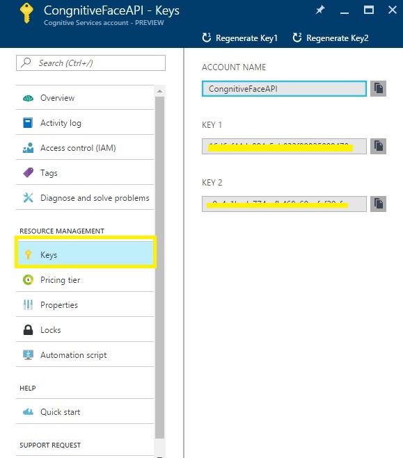This screenshot has width=403, height=458.
Task: Click the Automation script download icon
Action: pyautogui.click(x=28, y=355)
